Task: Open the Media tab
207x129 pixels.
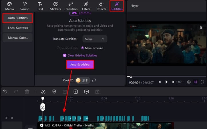Action: (x=9, y=6)
